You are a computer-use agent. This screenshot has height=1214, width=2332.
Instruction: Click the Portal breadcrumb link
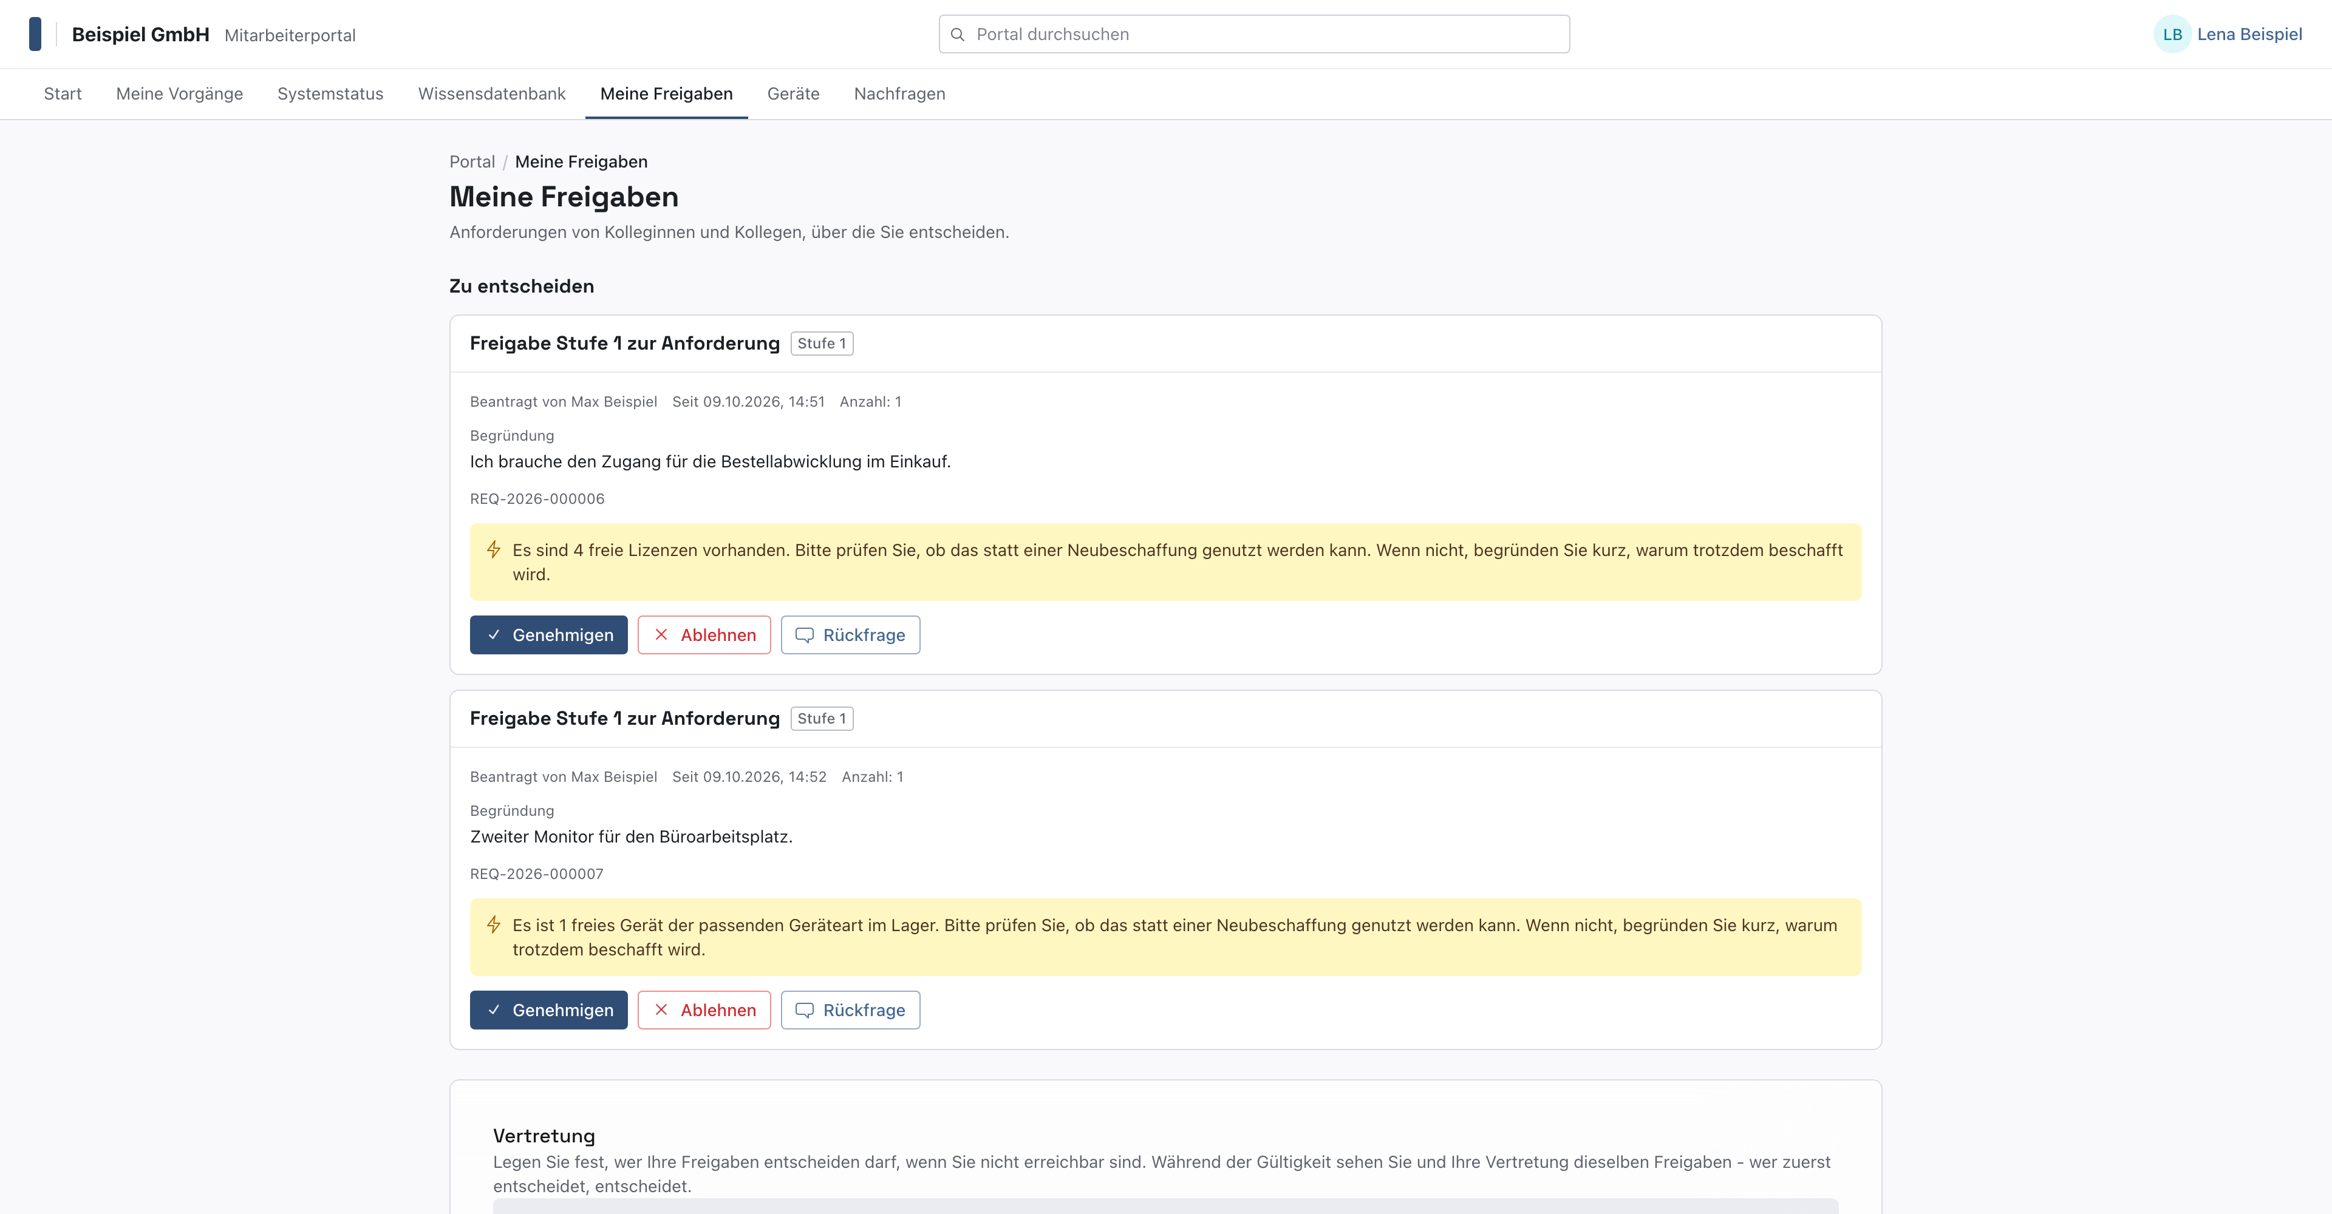tap(472, 162)
